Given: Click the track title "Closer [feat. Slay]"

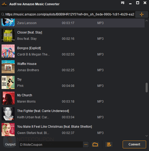Looking at the screenshot, I should coord(29,32).
